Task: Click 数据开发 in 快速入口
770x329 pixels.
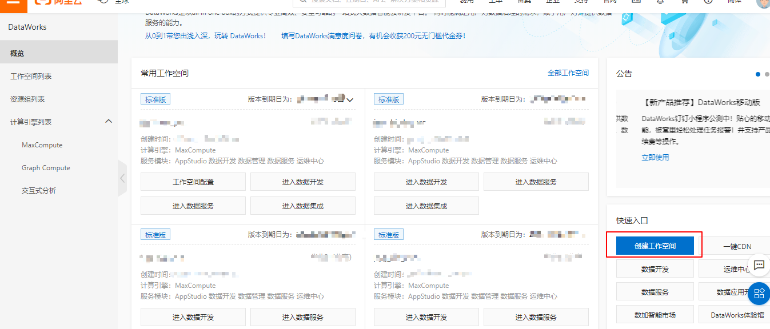Action: point(655,269)
